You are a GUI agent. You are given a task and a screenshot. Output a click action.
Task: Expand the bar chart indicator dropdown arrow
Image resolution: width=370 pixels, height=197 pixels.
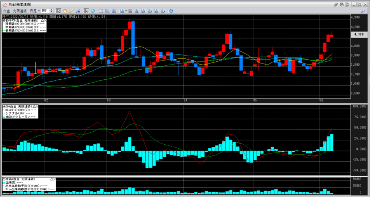coord(126,11)
